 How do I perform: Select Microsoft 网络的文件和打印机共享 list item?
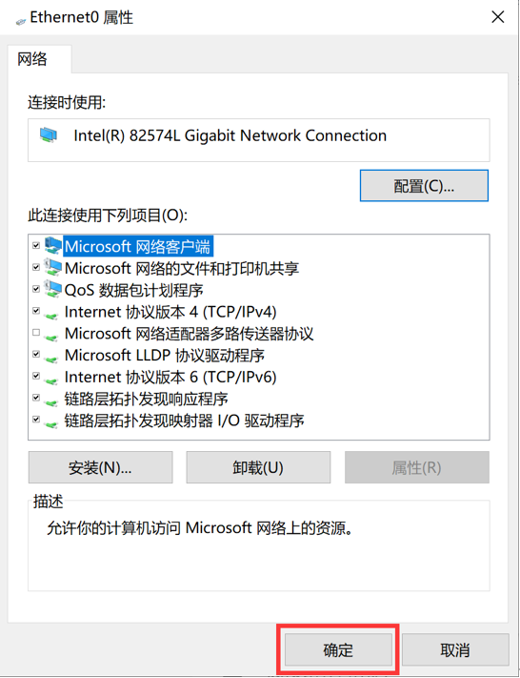181,269
